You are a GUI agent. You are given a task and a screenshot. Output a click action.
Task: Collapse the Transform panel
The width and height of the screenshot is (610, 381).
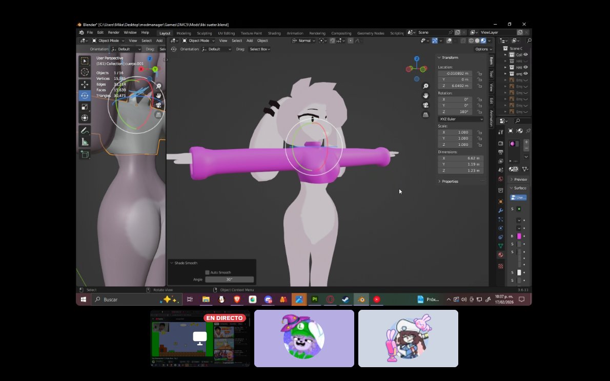click(x=439, y=57)
